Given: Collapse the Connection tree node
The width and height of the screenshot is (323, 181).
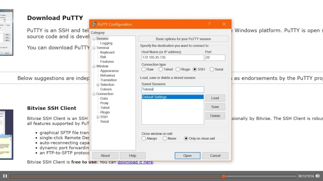Looking at the screenshot, I should click(x=94, y=94).
